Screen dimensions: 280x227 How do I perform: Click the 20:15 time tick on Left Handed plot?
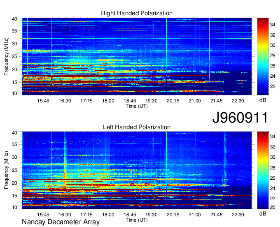click(x=173, y=215)
